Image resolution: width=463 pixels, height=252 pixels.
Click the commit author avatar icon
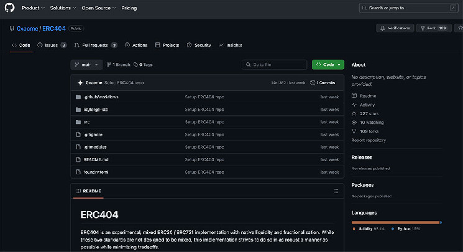coord(80,83)
